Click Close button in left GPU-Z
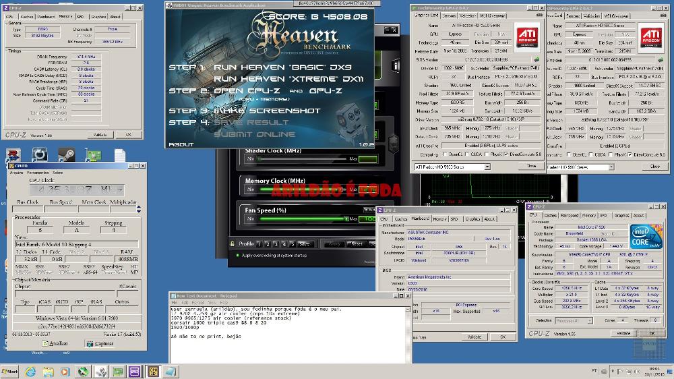674x379 pixels. 532,166
